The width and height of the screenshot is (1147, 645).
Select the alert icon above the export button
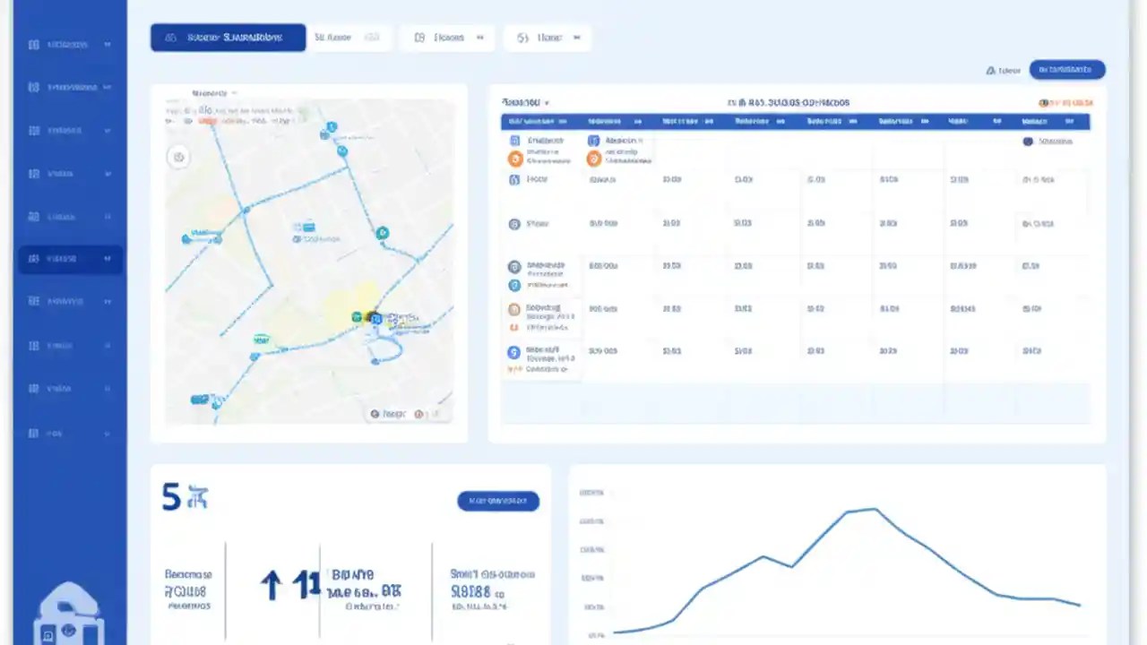click(990, 69)
